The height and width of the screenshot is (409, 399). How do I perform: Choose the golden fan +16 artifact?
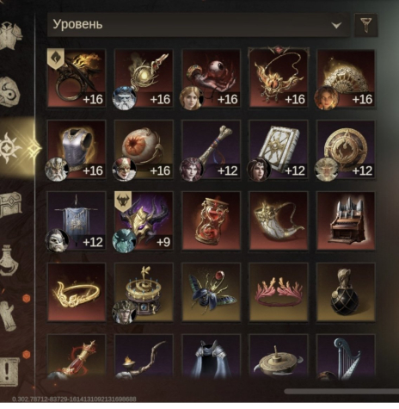[x=346, y=78]
